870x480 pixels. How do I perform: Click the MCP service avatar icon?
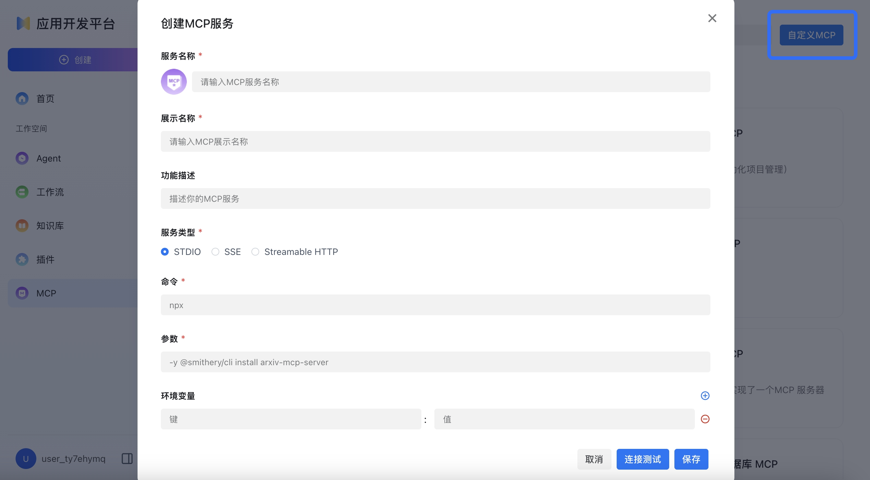[174, 81]
